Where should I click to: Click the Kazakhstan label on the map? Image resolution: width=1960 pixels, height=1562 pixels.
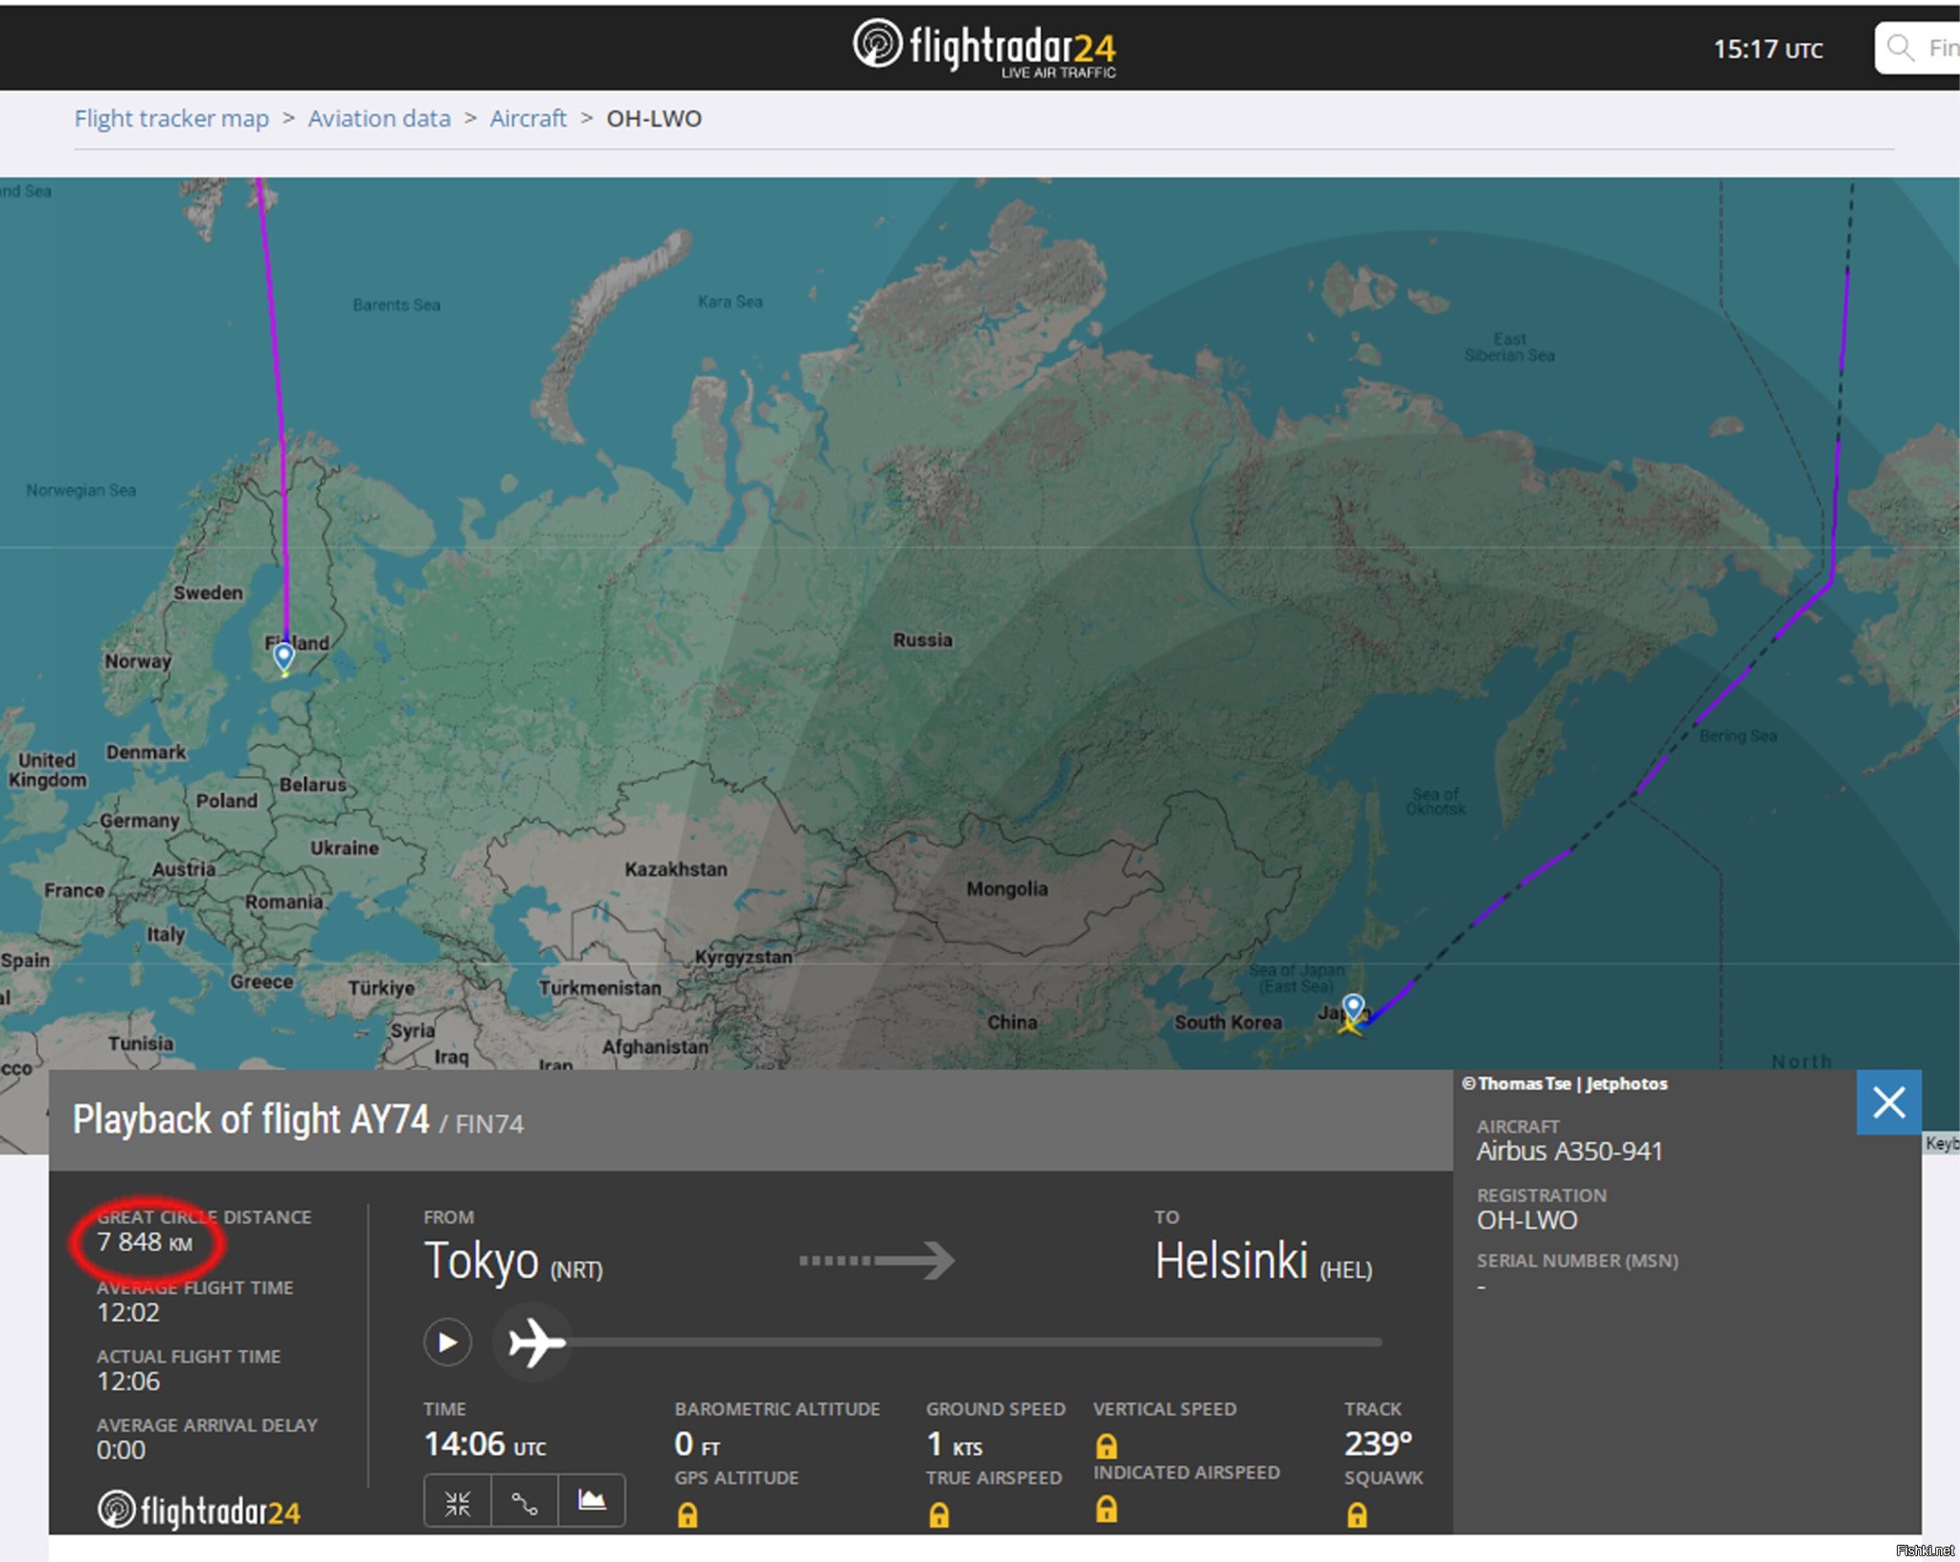point(676,869)
